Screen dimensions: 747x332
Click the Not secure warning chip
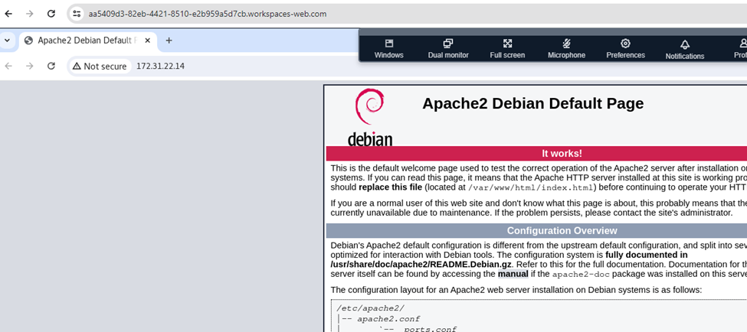tap(100, 66)
